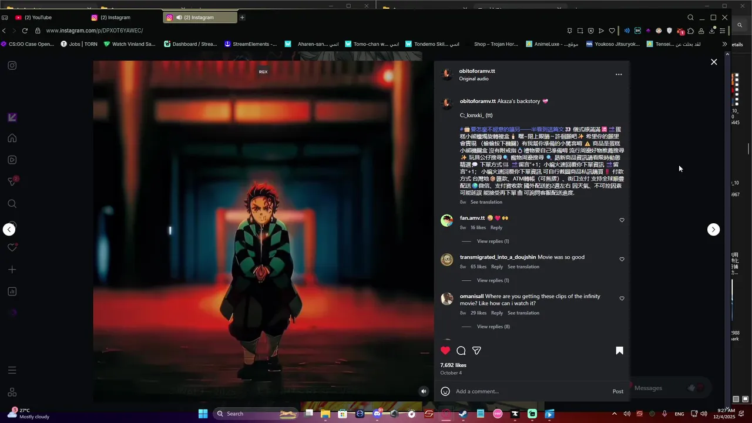
Task: Go to the next post arrow
Action: click(713, 230)
